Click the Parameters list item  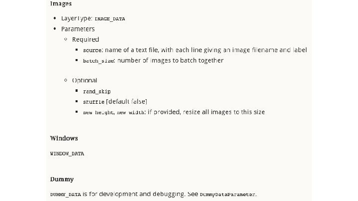(x=78, y=29)
